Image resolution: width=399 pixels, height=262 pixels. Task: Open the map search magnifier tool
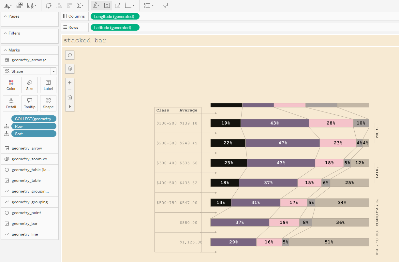[x=70, y=55]
